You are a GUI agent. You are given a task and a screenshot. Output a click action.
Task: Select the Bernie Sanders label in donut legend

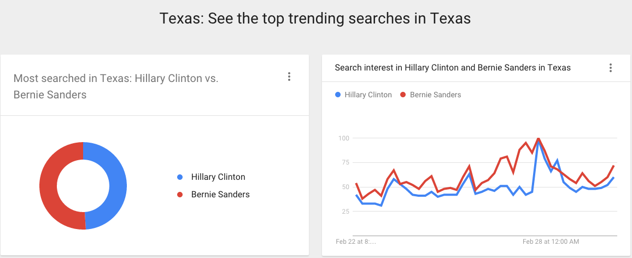pos(220,195)
